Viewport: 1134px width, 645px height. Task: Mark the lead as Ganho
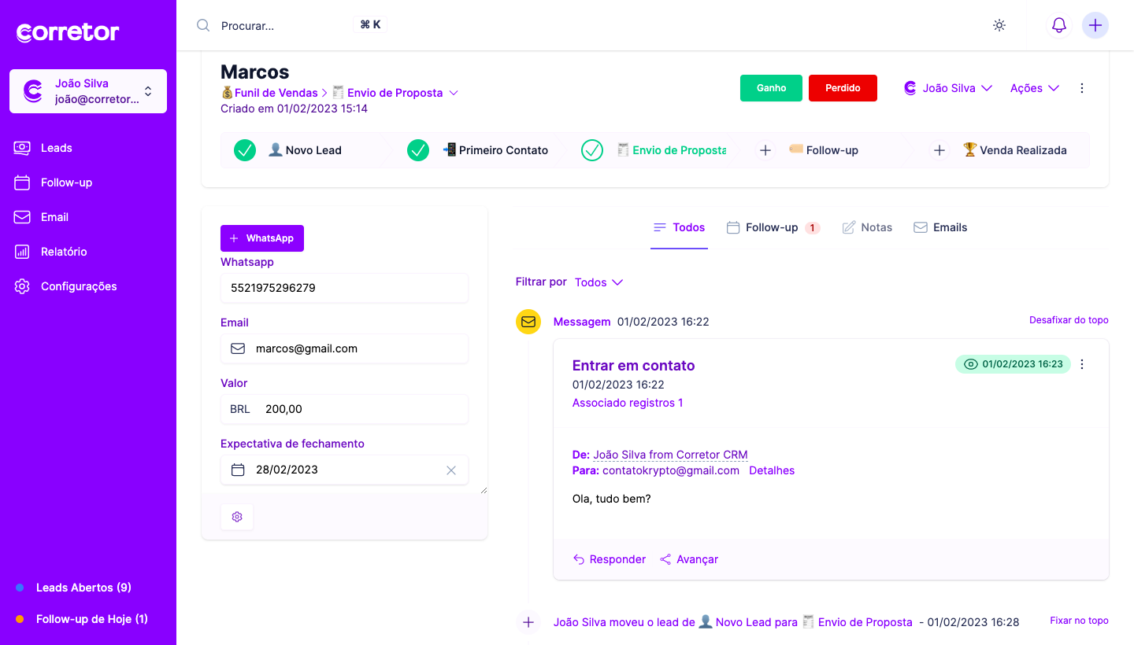coord(771,88)
